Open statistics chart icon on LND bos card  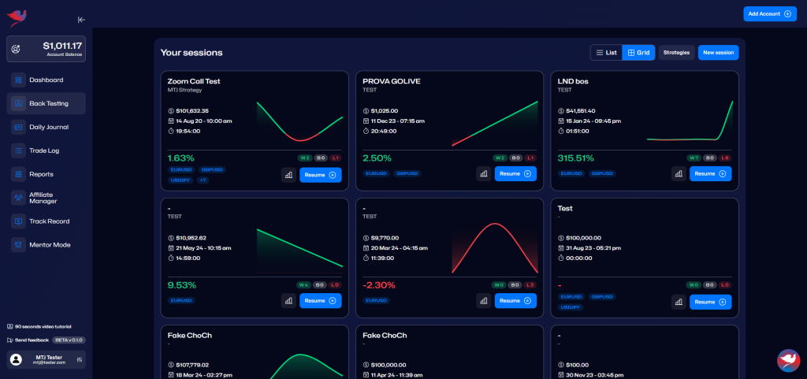tap(679, 174)
